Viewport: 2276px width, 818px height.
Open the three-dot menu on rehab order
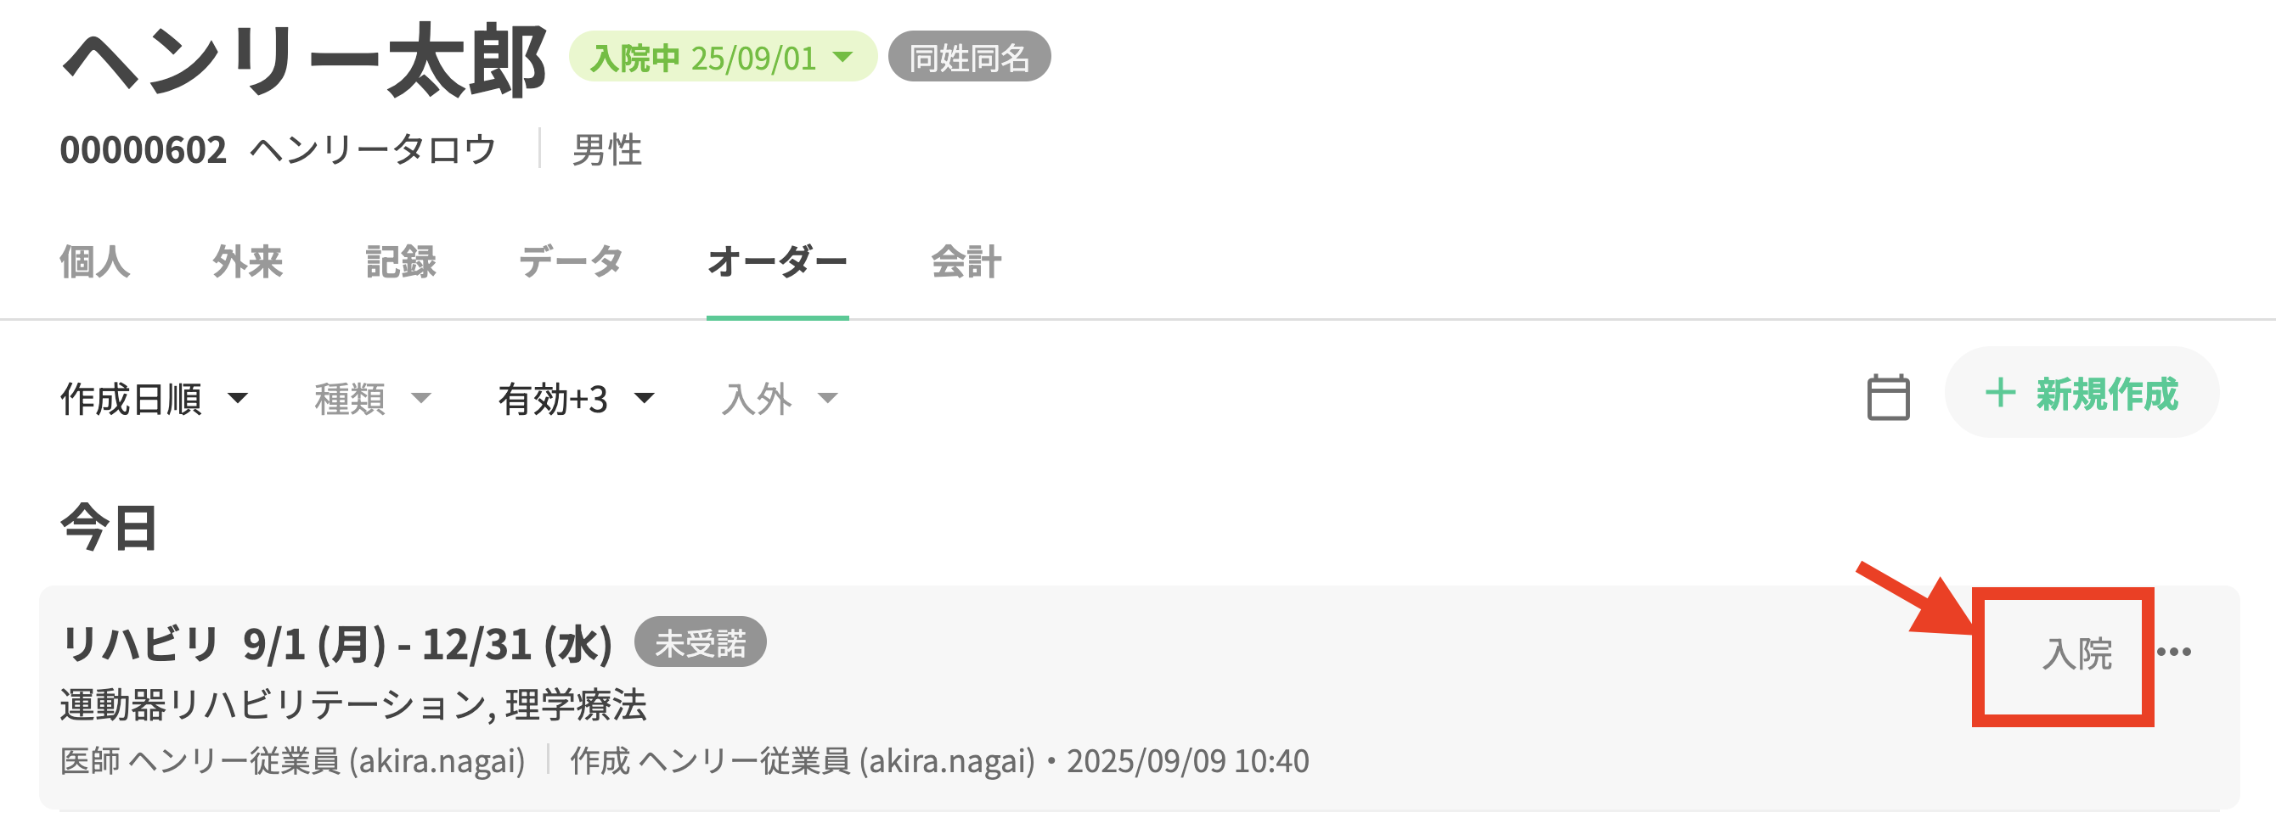tap(2173, 652)
